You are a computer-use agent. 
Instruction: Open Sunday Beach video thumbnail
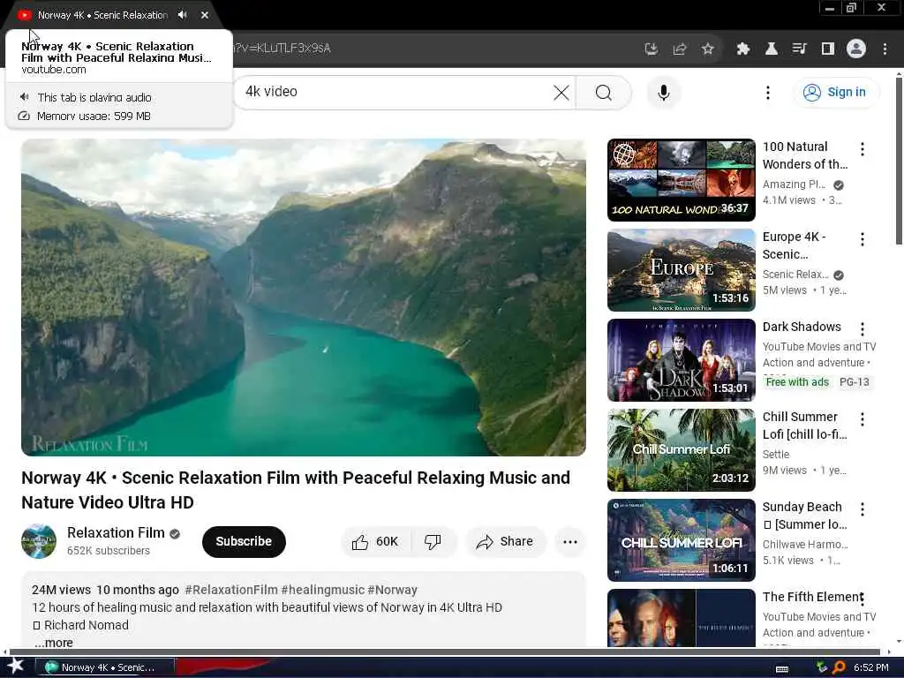[x=681, y=539]
